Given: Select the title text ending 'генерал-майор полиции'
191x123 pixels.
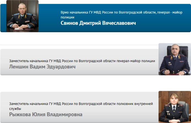Looking at the screenshot, I should [82, 61].
